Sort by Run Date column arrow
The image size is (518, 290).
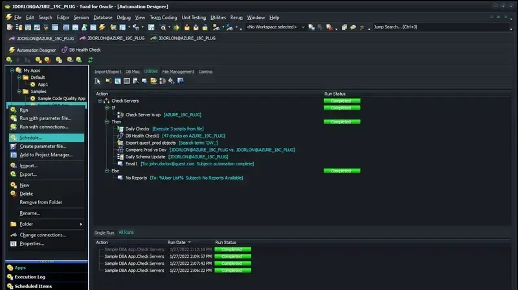pyautogui.click(x=189, y=242)
